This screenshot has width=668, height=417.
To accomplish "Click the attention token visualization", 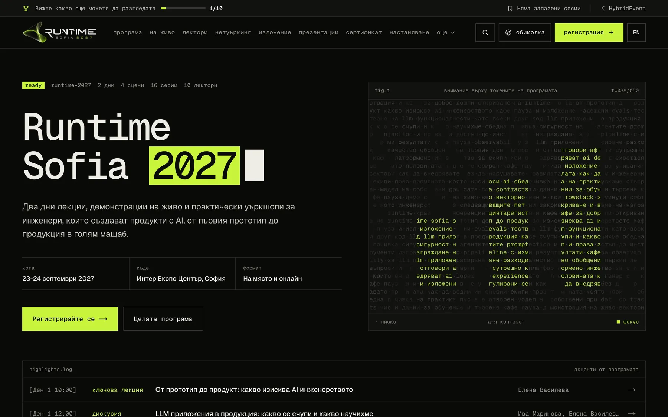I will point(507,206).
